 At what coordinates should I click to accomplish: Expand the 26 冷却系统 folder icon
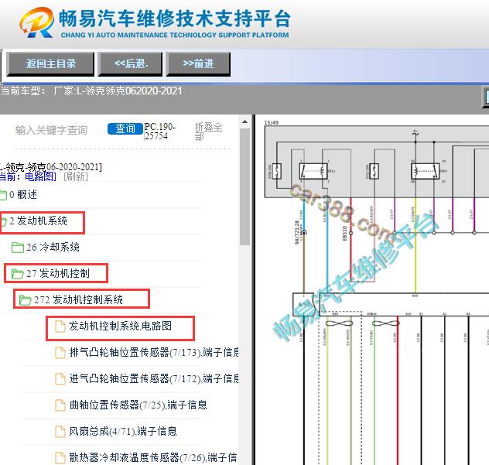(x=18, y=248)
